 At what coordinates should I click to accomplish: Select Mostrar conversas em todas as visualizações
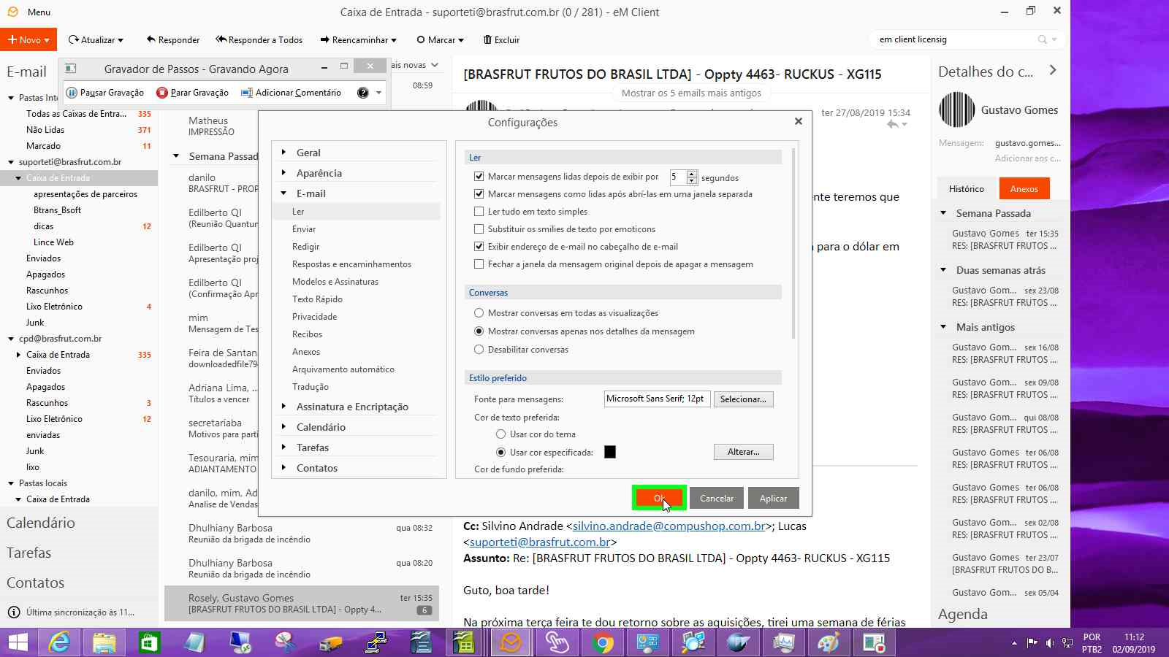[479, 313]
